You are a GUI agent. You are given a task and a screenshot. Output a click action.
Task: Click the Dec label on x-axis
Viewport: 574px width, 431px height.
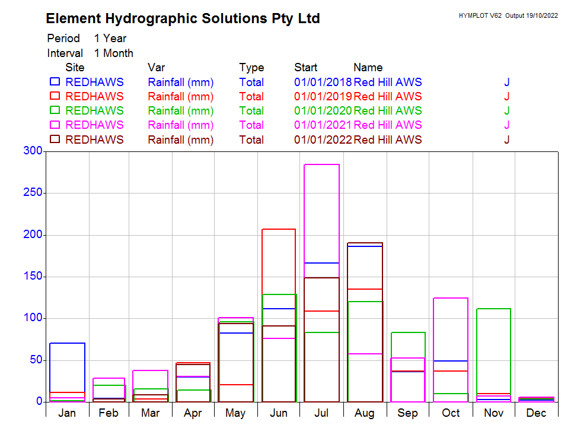click(x=536, y=413)
